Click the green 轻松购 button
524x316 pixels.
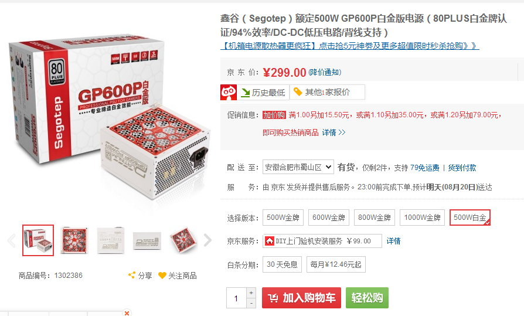tap(367, 298)
